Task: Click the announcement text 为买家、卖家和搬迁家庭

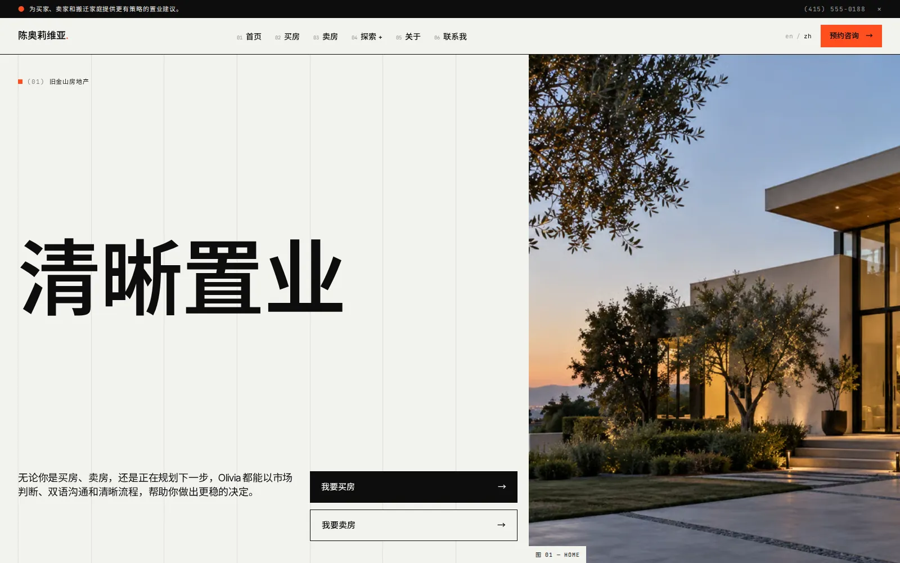Action: tap(105, 9)
